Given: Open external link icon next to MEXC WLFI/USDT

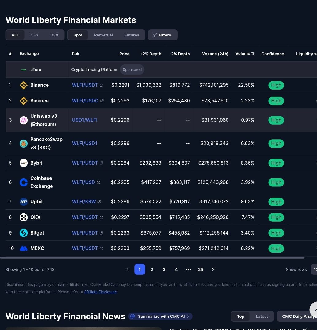Looking at the screenshot, I should point(101,248).
